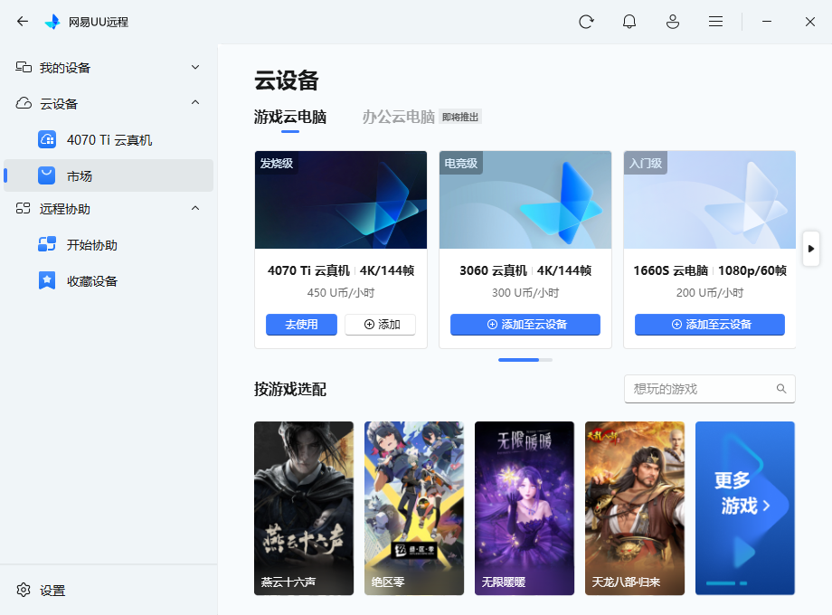Click 去使用 for 4070 Ti 云真机
This screenshot has height=615, width=832.
(x=301, y=324)
